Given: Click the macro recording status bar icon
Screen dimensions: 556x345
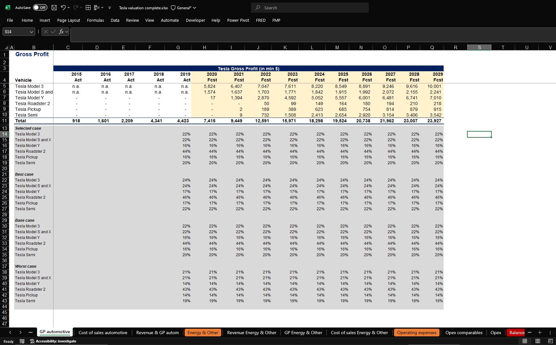Looking at the screenshot, I should [x=22, y=341].
